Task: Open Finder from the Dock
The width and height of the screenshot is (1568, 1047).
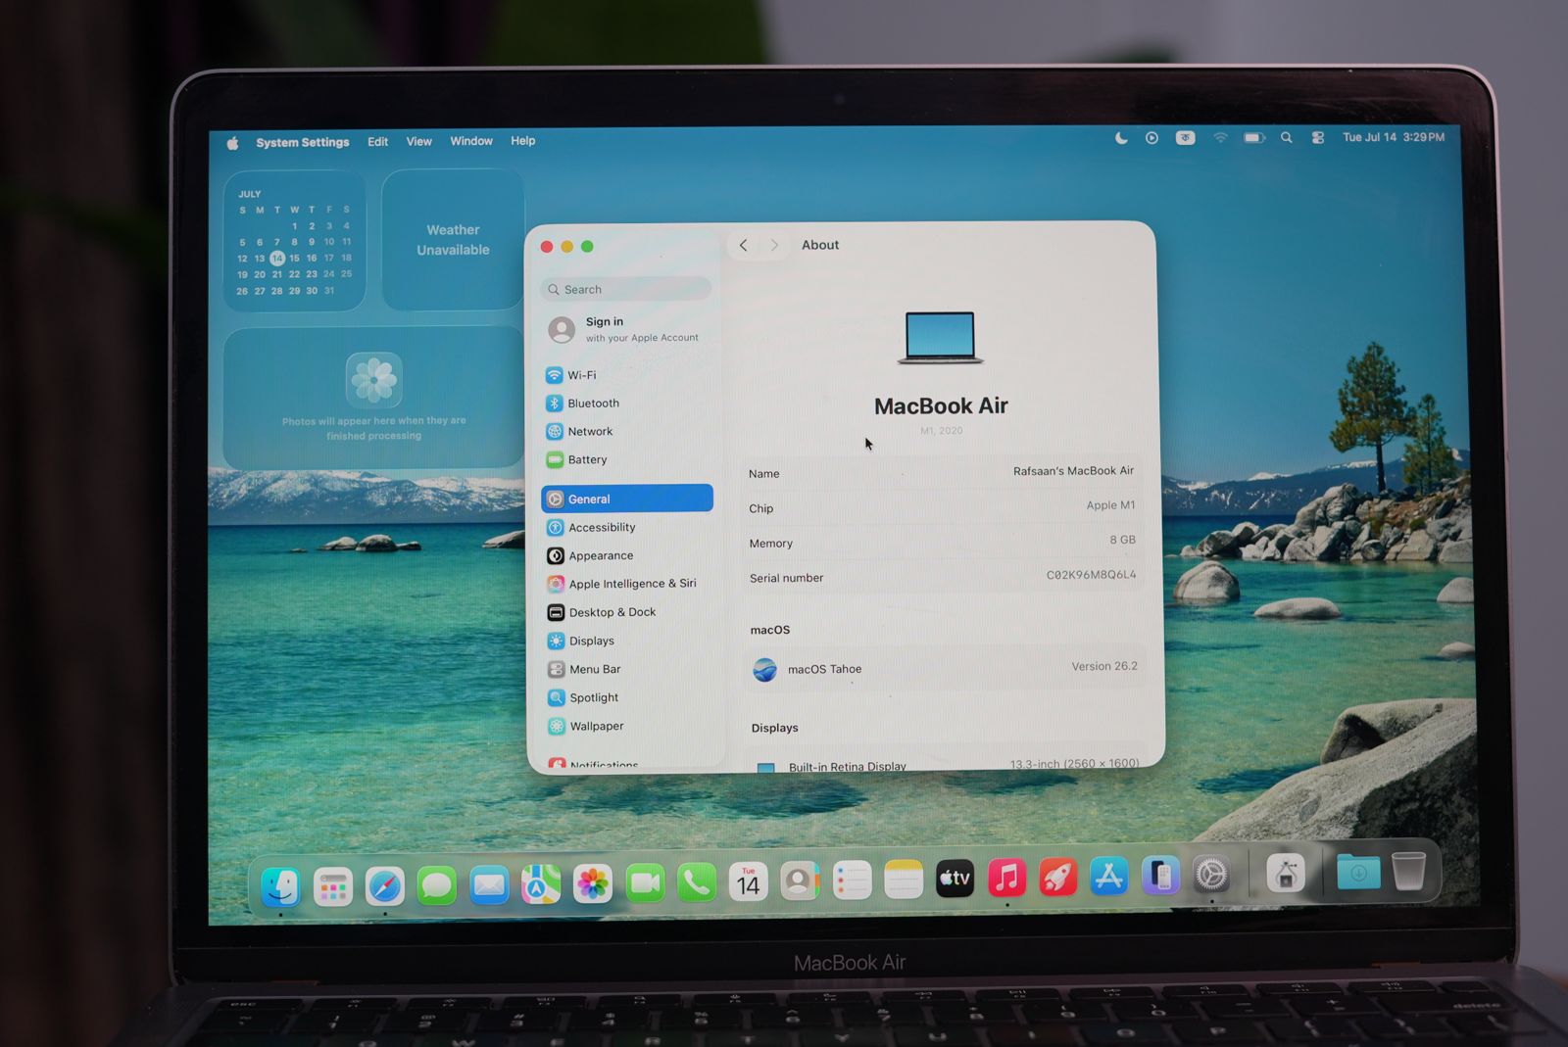Action: point(280,887)
